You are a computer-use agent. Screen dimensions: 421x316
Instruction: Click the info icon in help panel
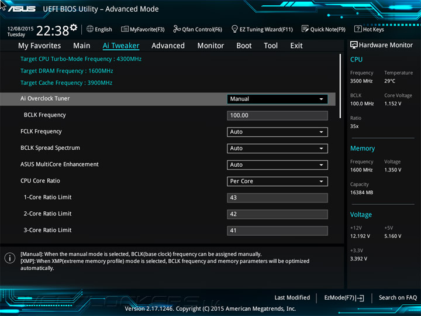pyautogui.click(x=10, y=258)
